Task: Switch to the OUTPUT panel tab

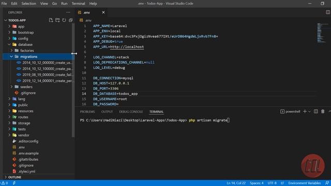Action: (x=107, y=112)
